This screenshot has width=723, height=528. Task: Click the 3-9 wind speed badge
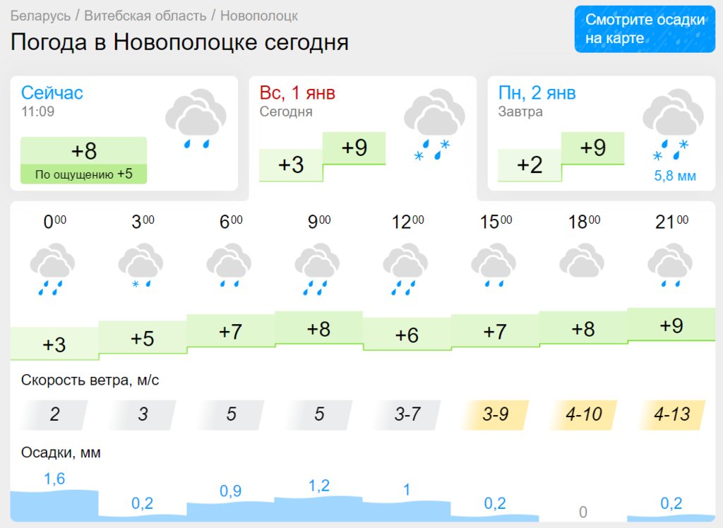(495, 414)
